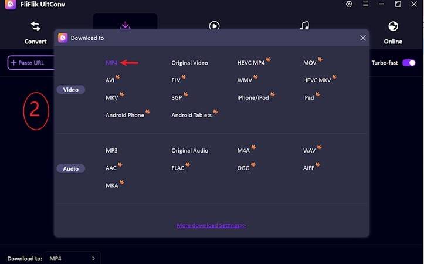Open the Convert tab

pyautogui.click(x=35, y=33)
